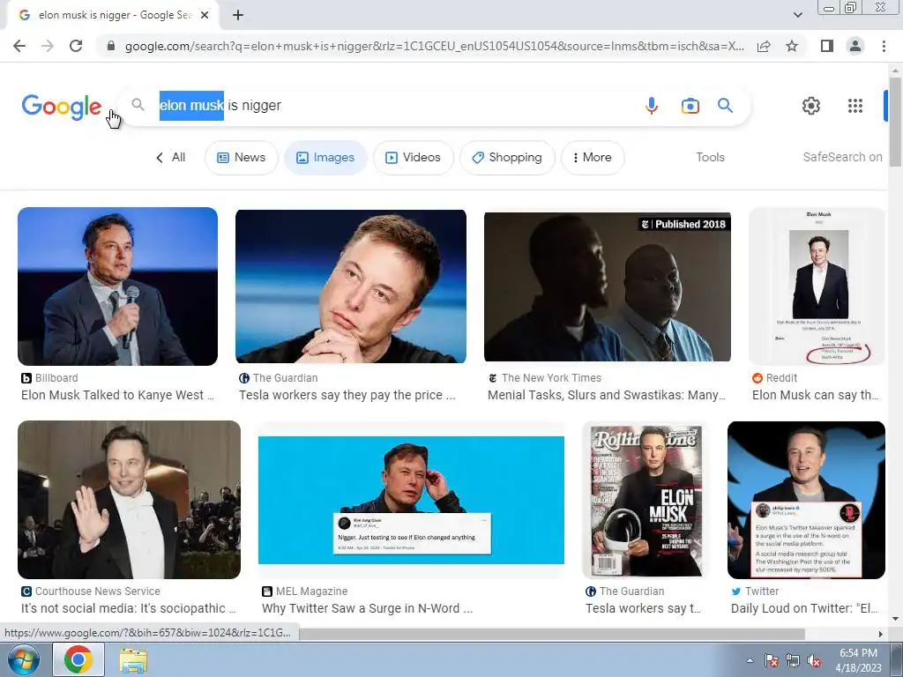Open the network status tray icon

click(793, 660)
